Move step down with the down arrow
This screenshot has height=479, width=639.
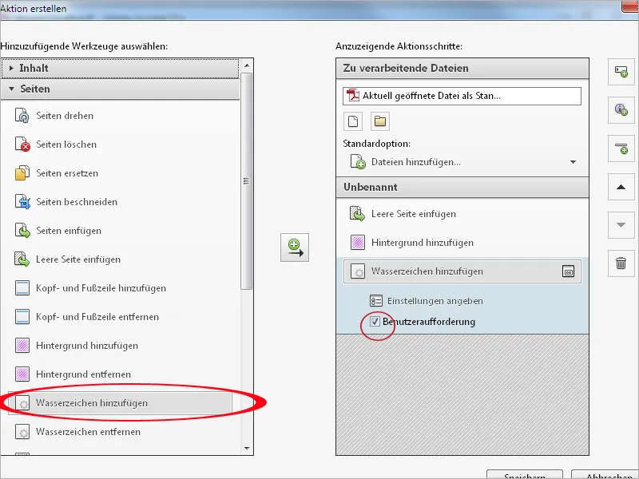point(621,225)
